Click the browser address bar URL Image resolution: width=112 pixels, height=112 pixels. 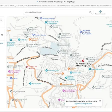tap(56, 6)
